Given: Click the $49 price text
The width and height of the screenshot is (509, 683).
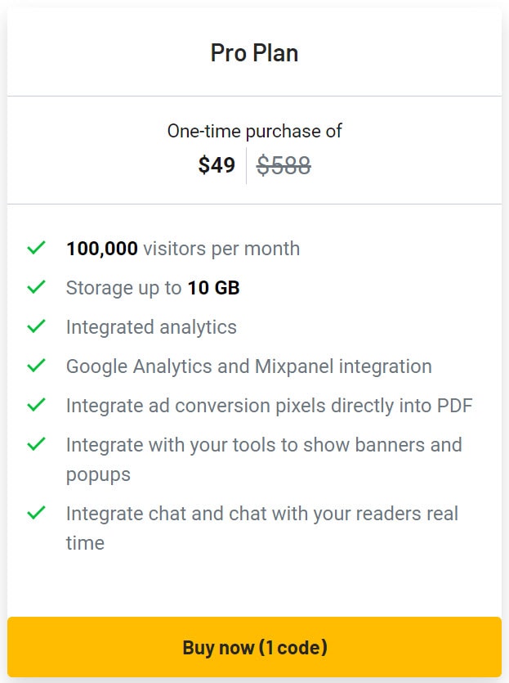Looking at the screenshot, I should (x=217, y=165).
